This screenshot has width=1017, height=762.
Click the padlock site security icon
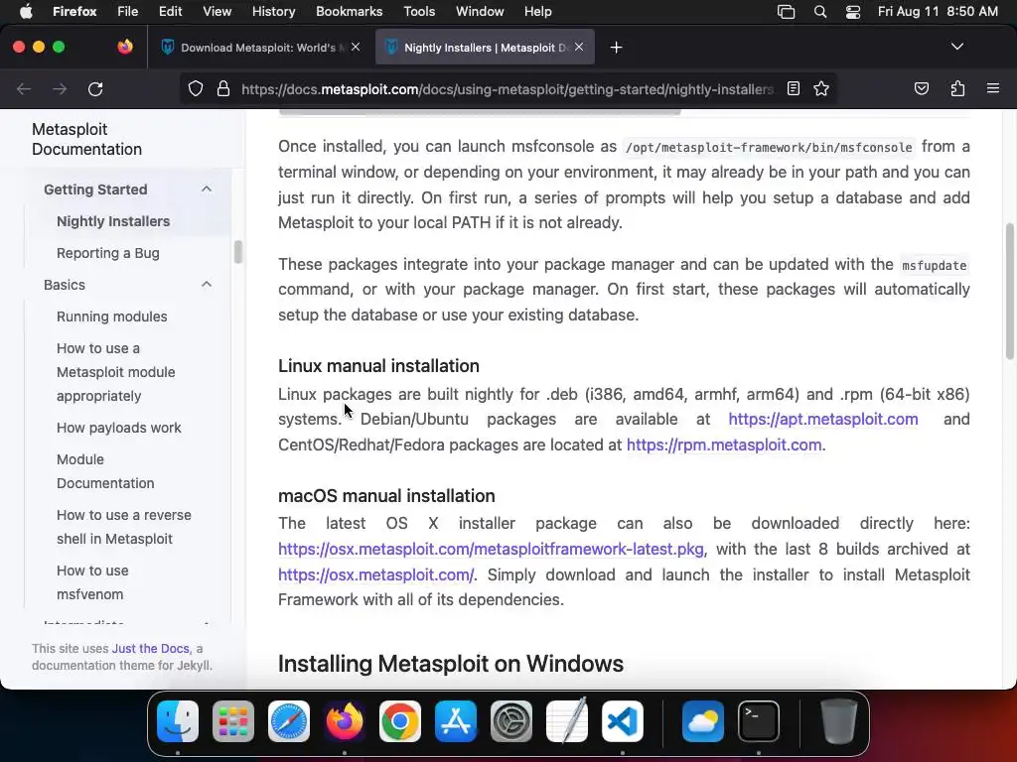(x=223, y=88)
